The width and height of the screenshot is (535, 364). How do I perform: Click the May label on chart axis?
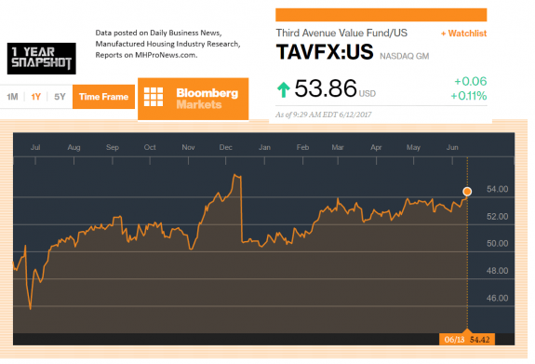(413, 147)
